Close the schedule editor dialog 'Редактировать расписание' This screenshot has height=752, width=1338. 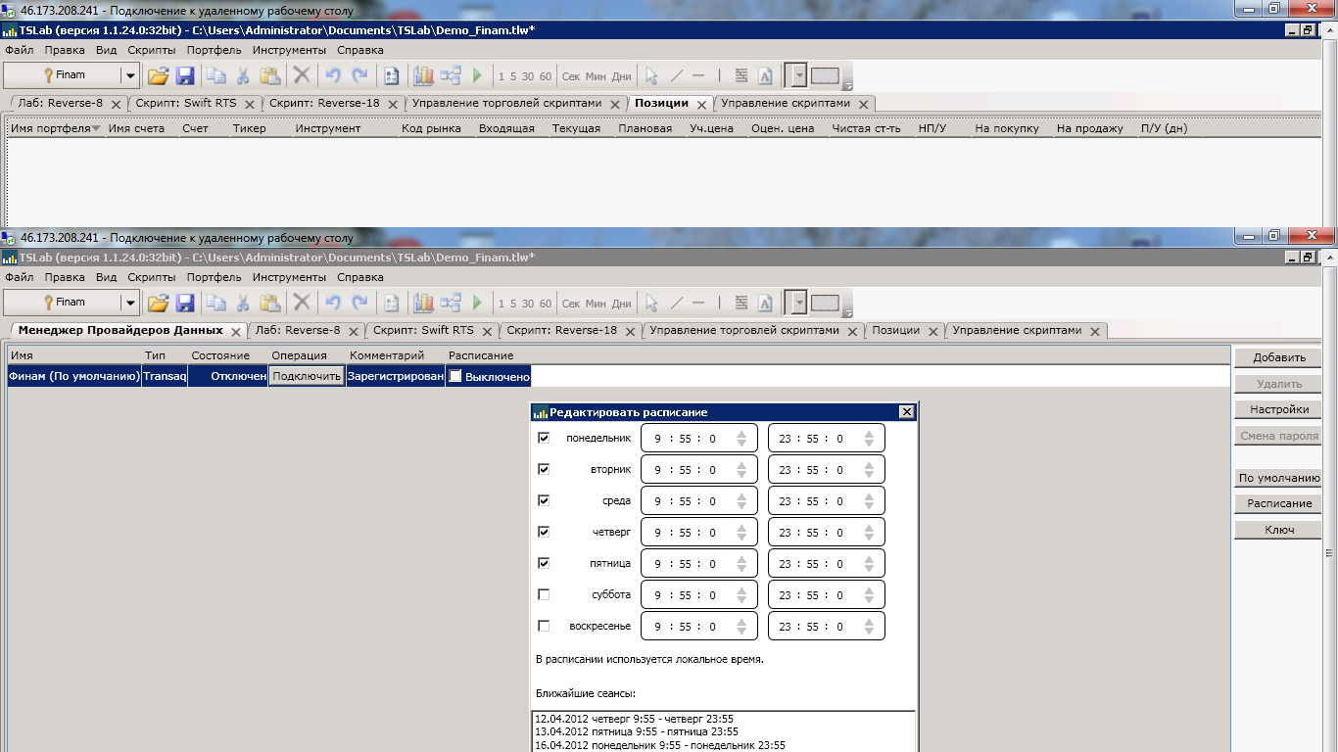[x=906, y=412]
